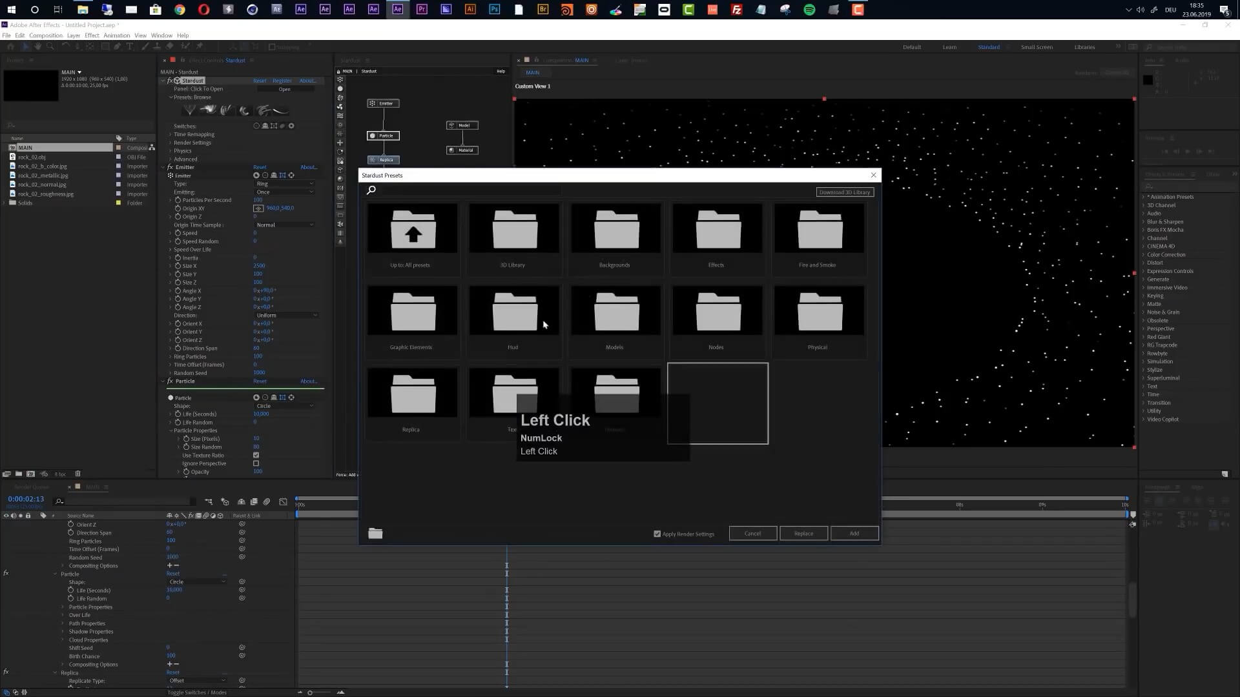Click Replace in Stardust Presets dialog
The image size is (1240, 697).
pos(803,534)
